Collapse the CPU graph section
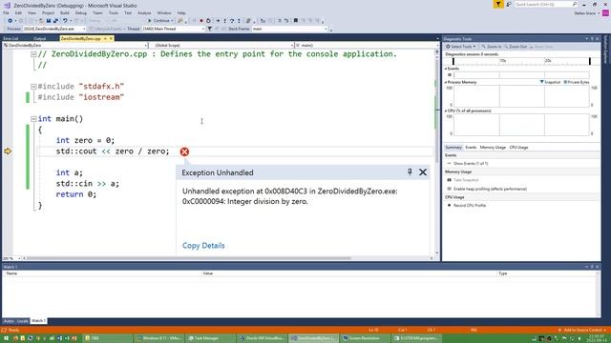 tap(446, 111)
